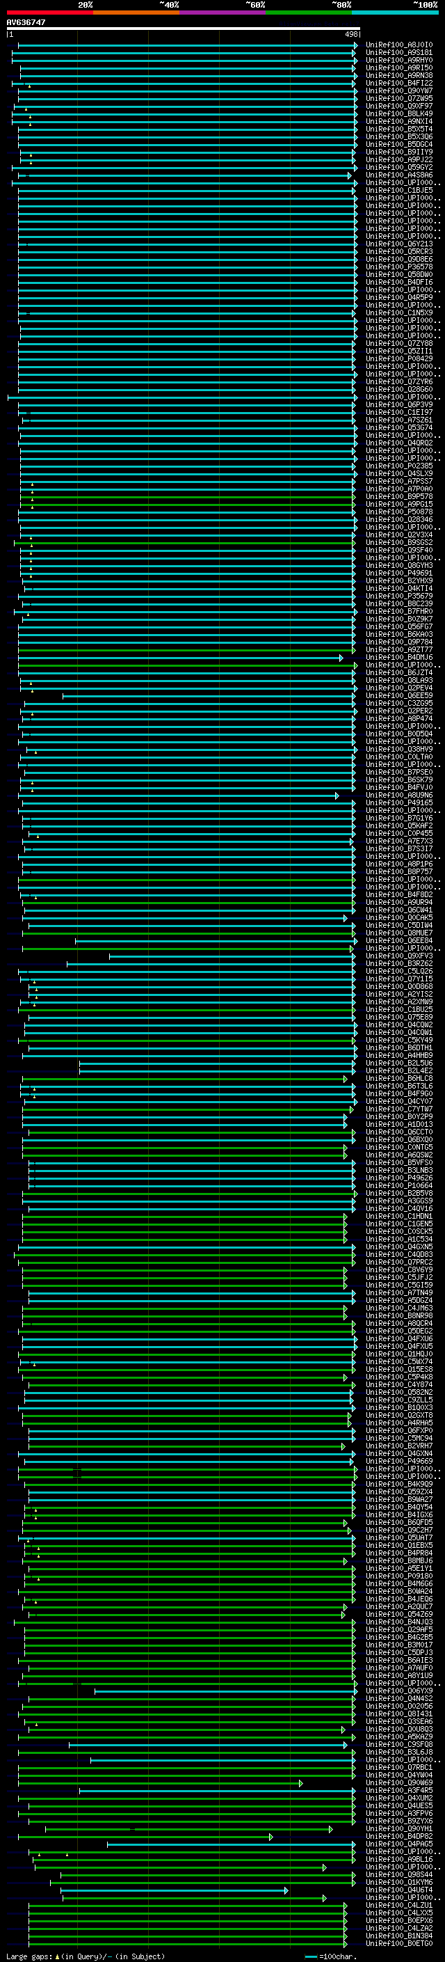The image size is (445, 1962).
Task: Select hit label UniRef100_Q8I431
Action: pyautogui.click(x=399, y=1714)
